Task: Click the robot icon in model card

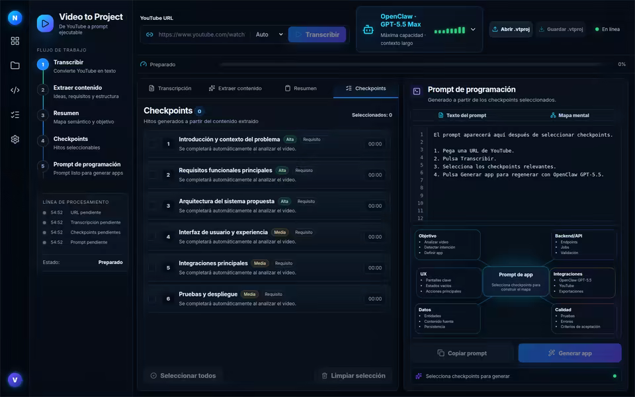Action: pyautogui.click(x=368, y=30)
